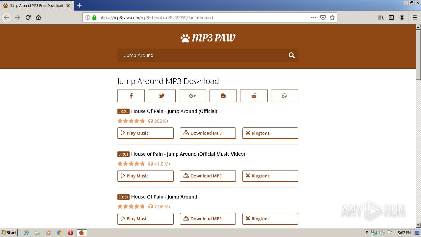Click the 5:07 PM taskbar clock
This screenshot has height=237, width=421.
tap(404, 233)
